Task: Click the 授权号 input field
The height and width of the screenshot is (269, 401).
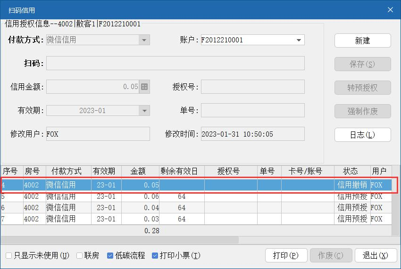Action: pyautogui.click(x=253, y=87)
